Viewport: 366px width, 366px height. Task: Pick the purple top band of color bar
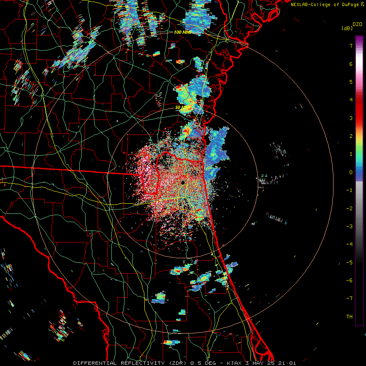(359, 39)
